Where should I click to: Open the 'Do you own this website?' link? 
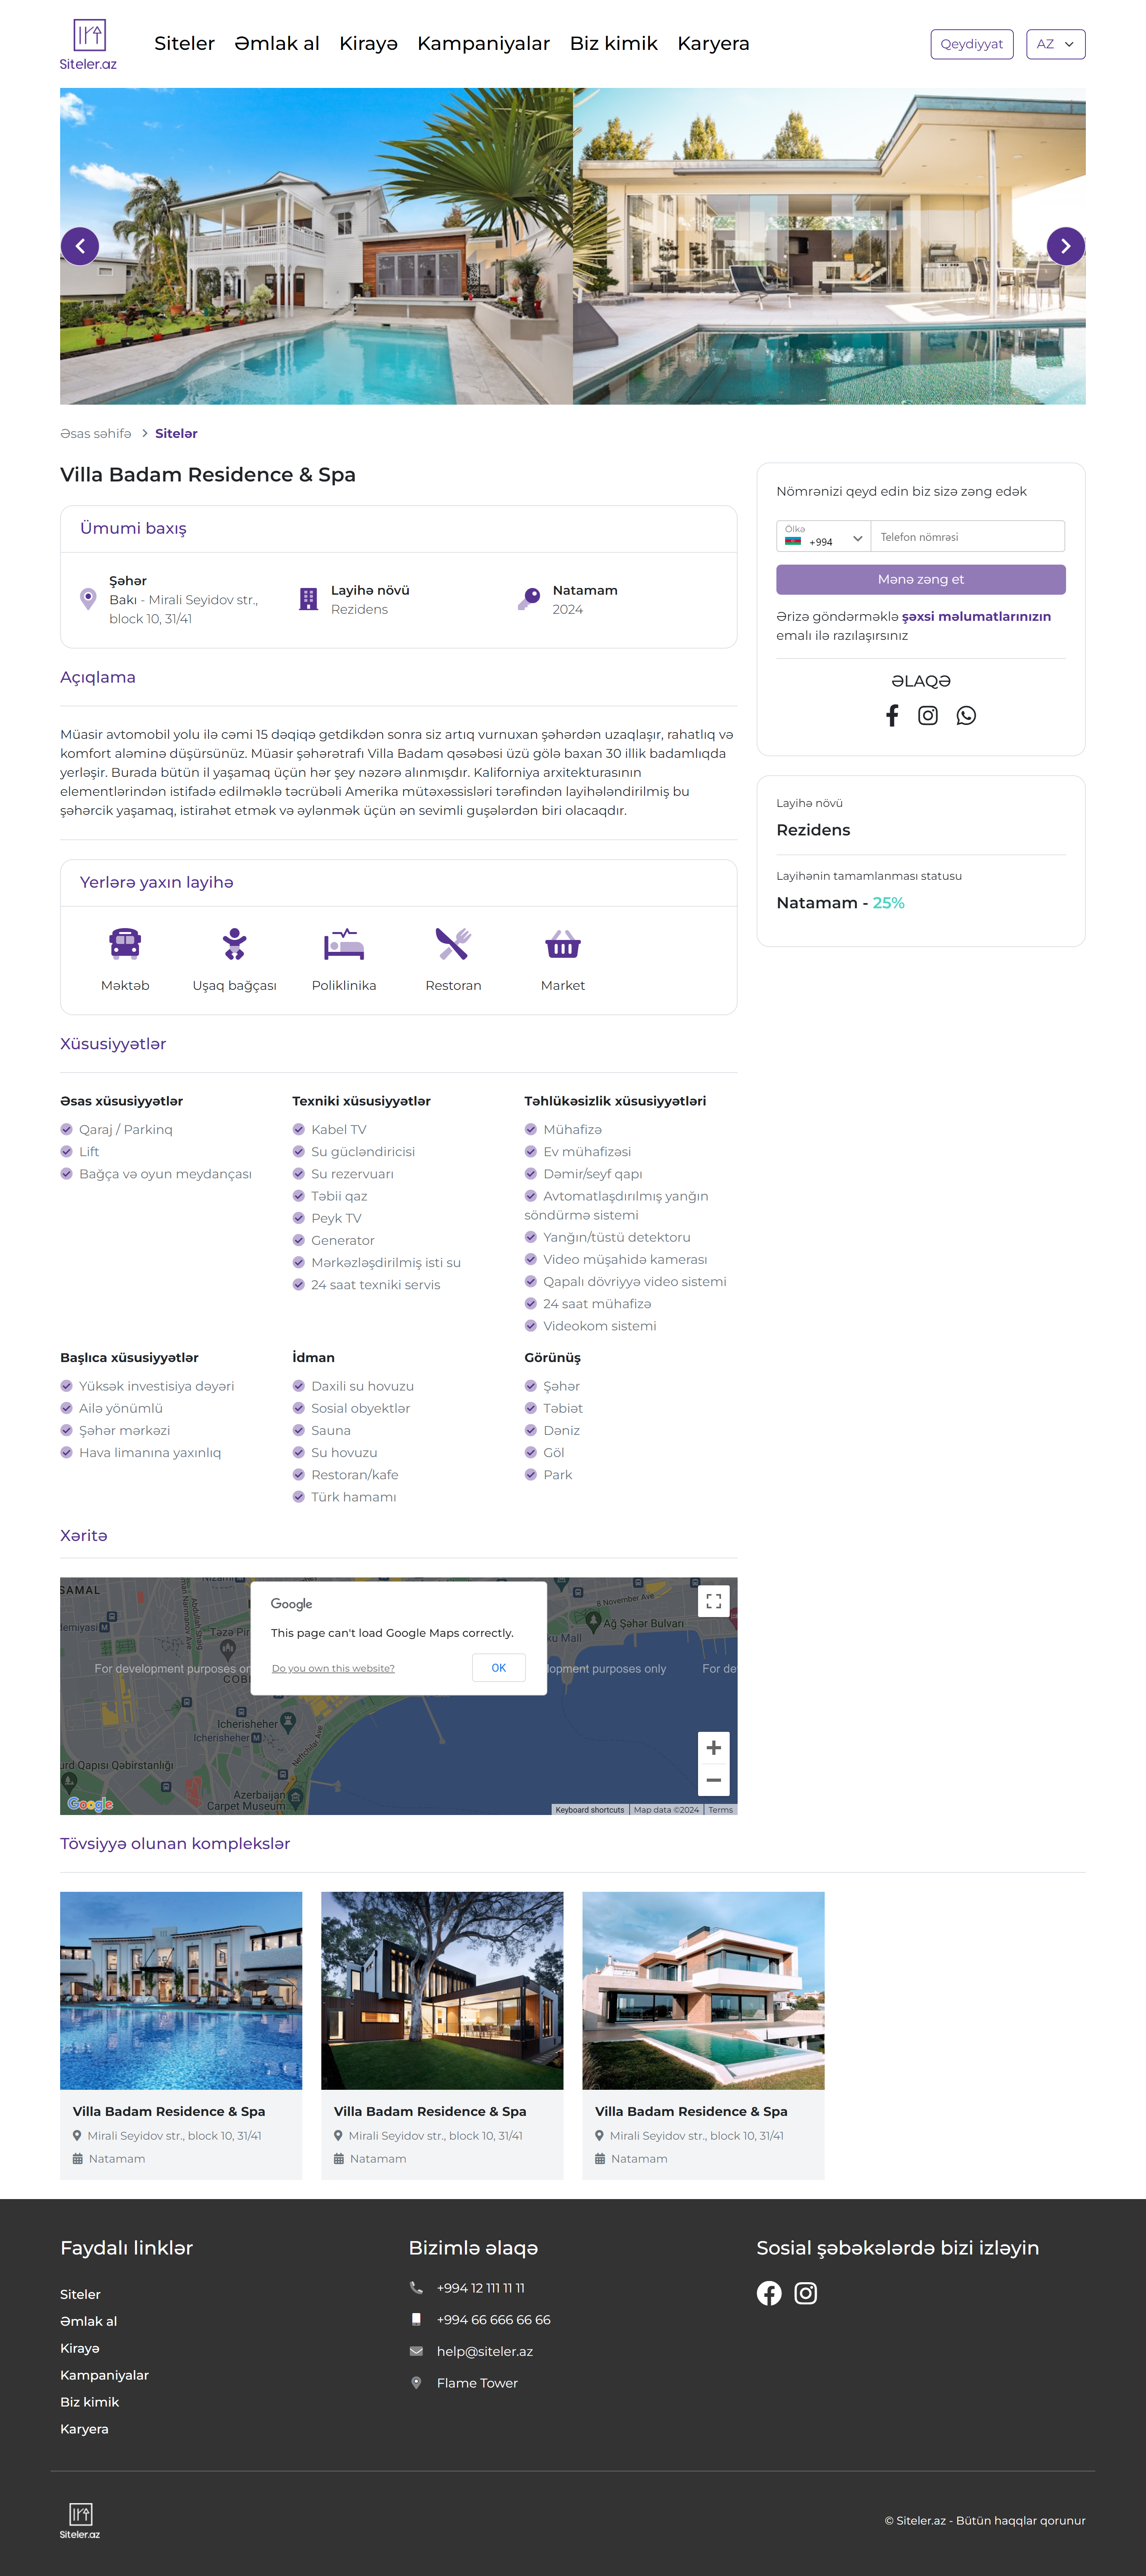(x=333, y=1668)
